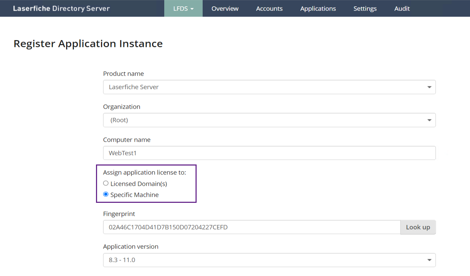Click the Laserfiche Directory Server brand link

[62, 9]
